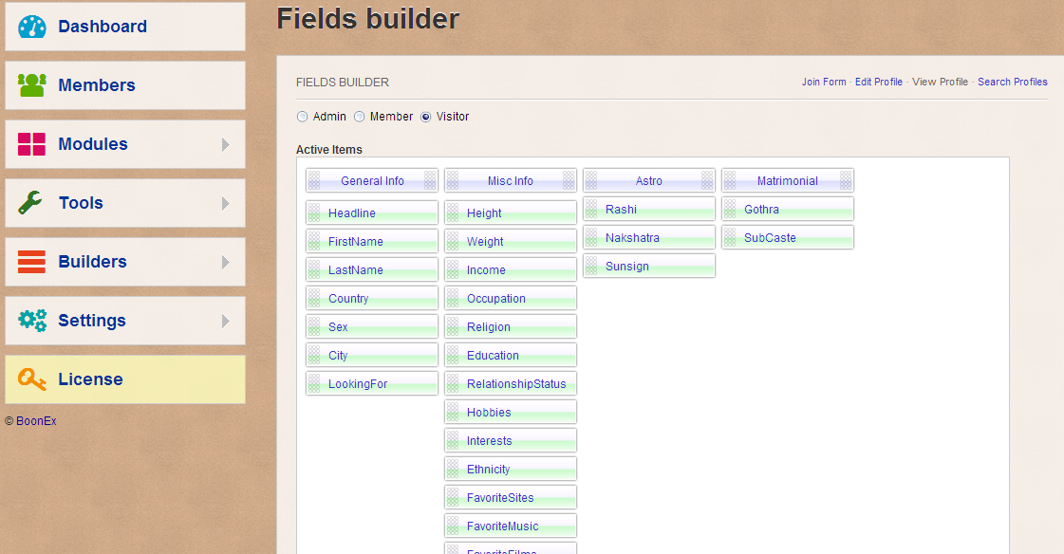Click the grip handle on the Country field
This screenshot has width=1064, height=554.
(x=314, y=298)
